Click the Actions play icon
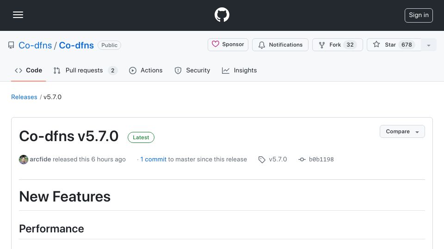This screenshot has width=444, height=249. tap(133, 71)
